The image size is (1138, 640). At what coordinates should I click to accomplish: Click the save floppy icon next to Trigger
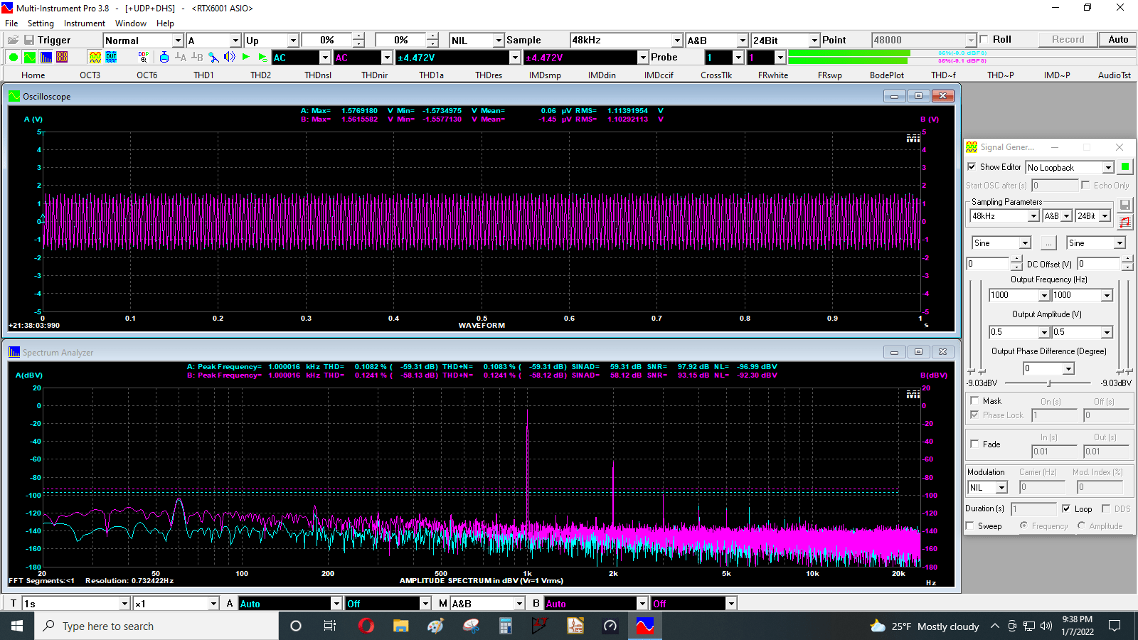29,40
